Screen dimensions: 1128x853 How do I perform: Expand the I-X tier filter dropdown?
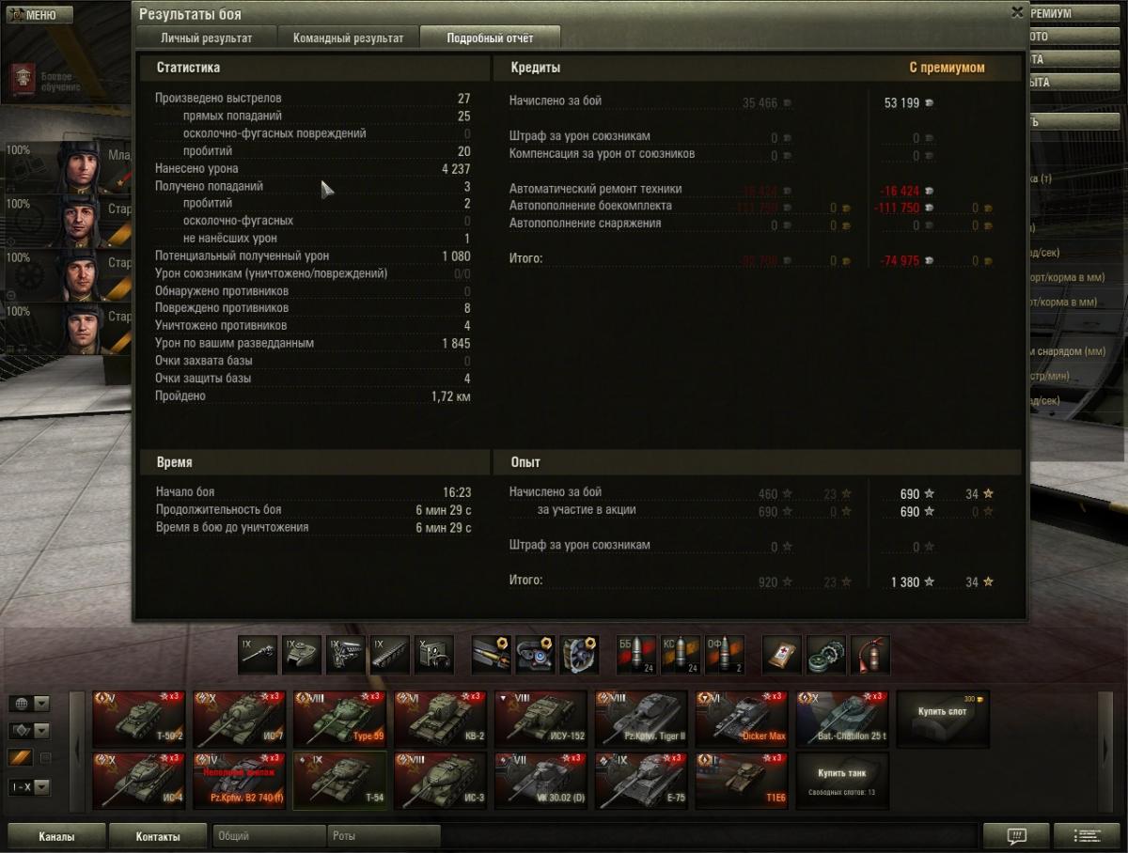point(29,786)
